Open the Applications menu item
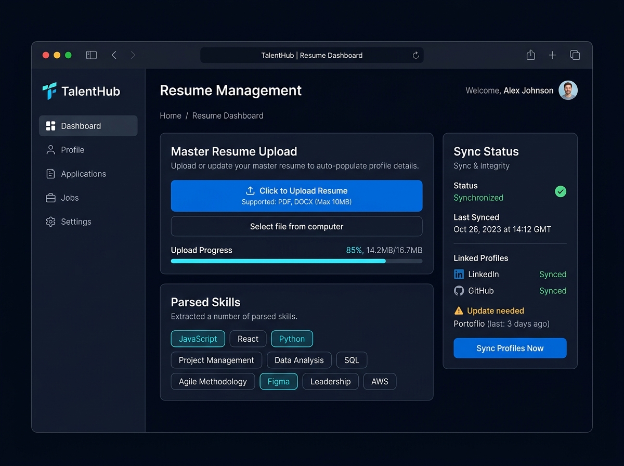Image resolution: width=624 pixels, height=466 pixels. (88, 174)
